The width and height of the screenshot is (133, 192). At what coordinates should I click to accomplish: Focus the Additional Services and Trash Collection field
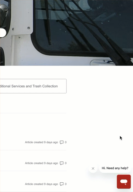33,86
